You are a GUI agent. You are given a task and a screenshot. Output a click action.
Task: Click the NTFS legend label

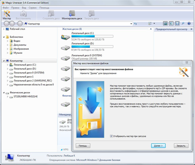tap(66, 150)
